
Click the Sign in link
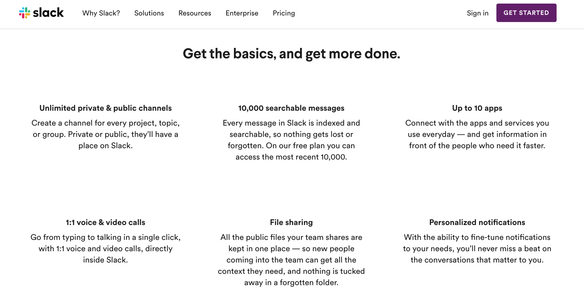(477, 13)
